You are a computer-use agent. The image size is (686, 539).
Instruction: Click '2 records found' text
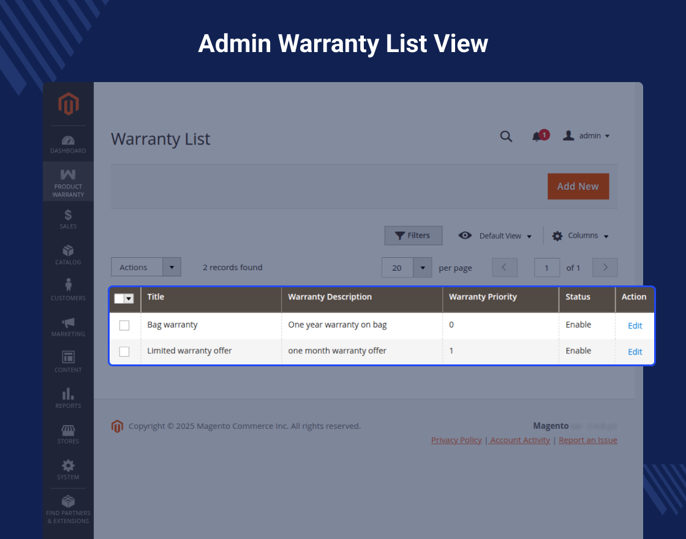[x=232, y=267]
